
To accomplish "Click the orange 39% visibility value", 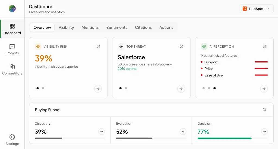I will tap(44, 58).
